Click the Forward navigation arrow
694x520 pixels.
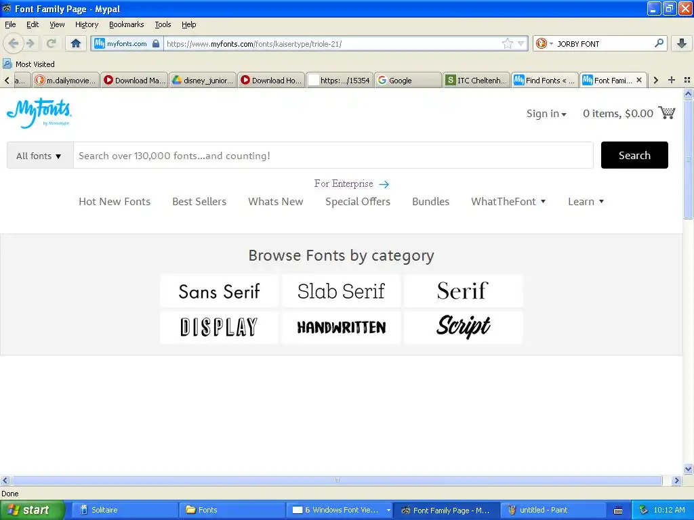point(30,43)
